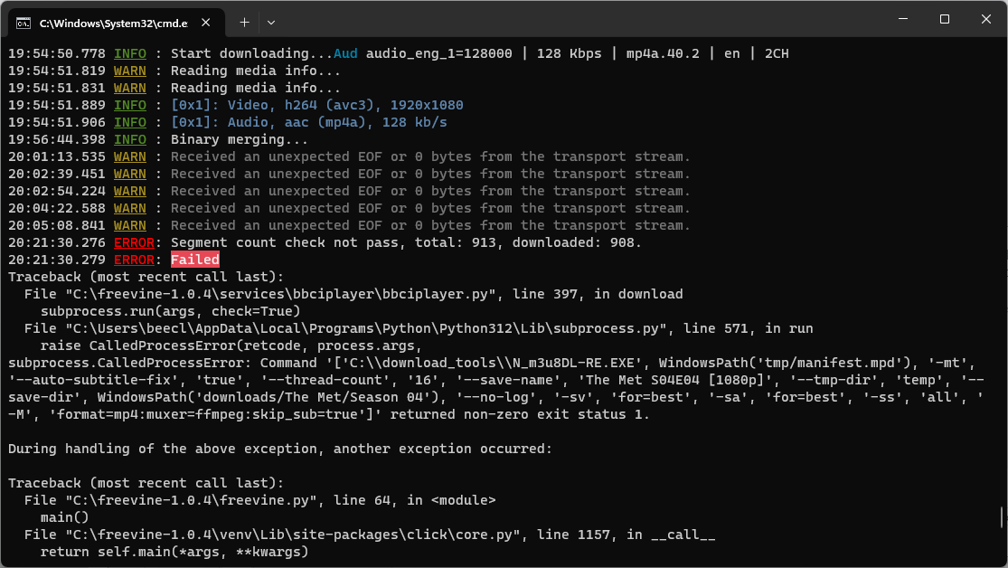Click the cmd icon in the tab

tap(24, 21)
